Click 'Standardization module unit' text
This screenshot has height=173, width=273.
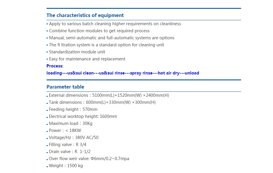point(77,52)
